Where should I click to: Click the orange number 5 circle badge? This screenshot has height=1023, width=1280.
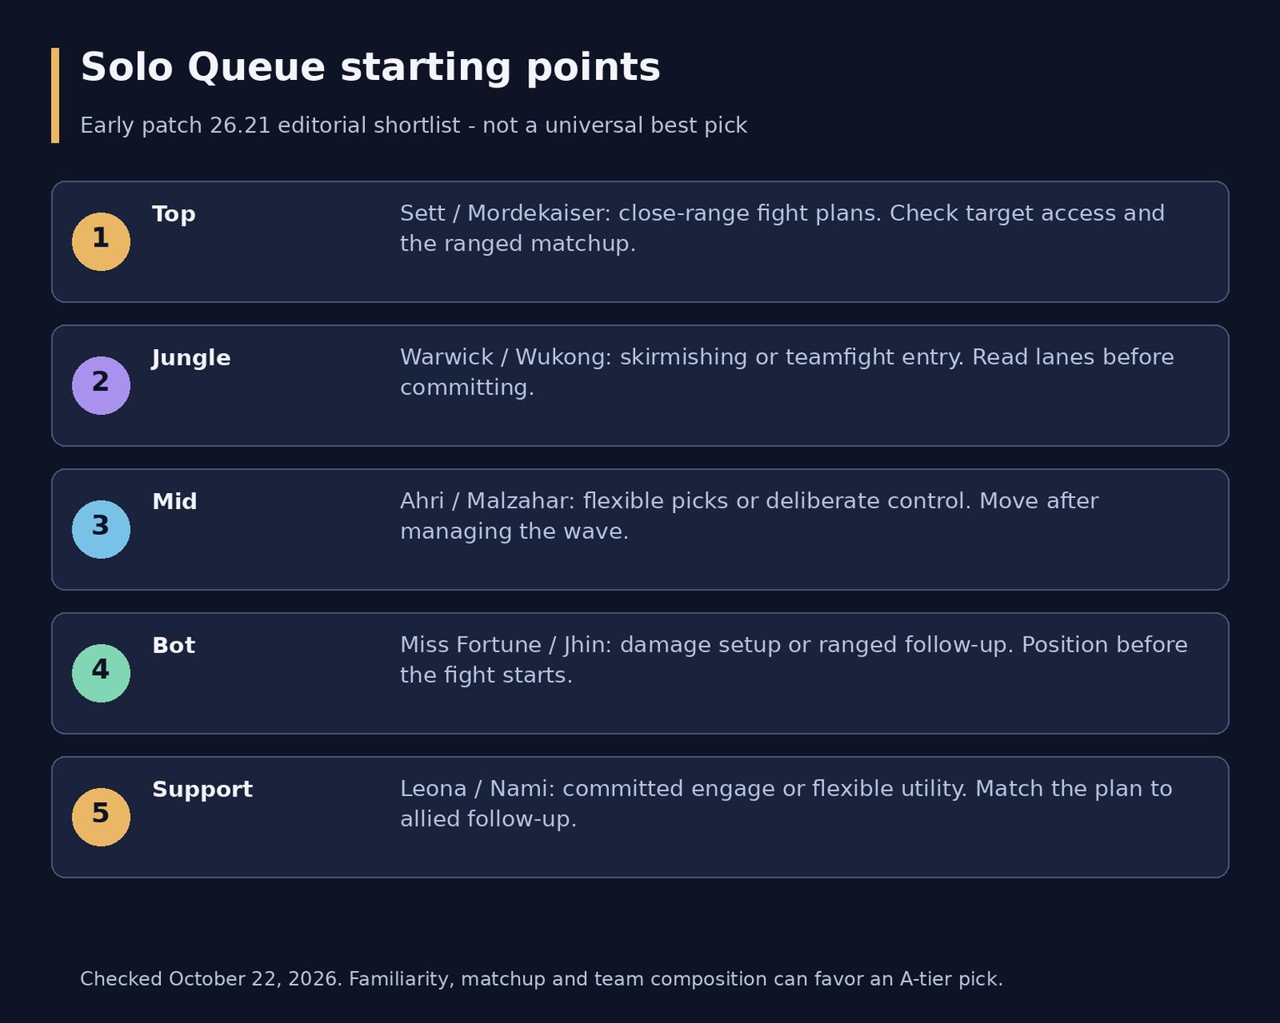point(101,817)
